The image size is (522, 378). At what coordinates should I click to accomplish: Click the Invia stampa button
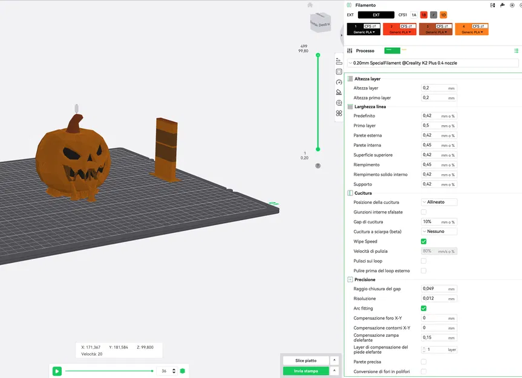pos(305,371)
